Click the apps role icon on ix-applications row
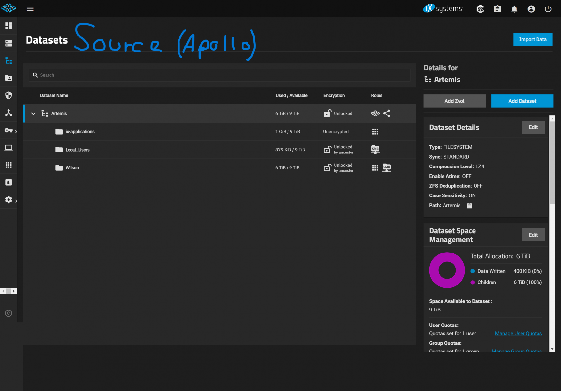 pyautogui.click(x=375, y=132)
